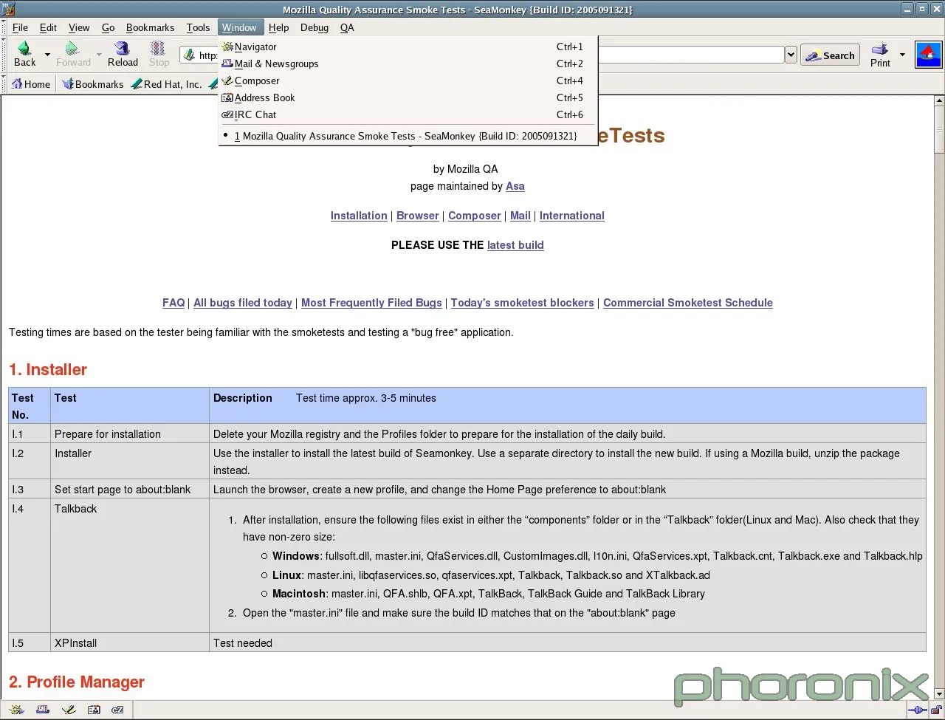
Task: Open the File menu
Action: point(21,27)
